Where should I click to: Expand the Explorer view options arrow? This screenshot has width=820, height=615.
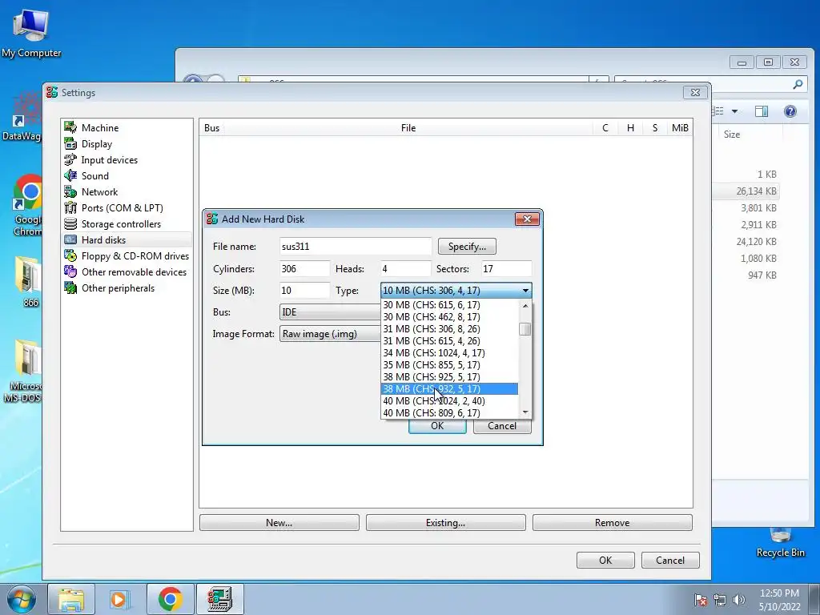pos(735,111)
